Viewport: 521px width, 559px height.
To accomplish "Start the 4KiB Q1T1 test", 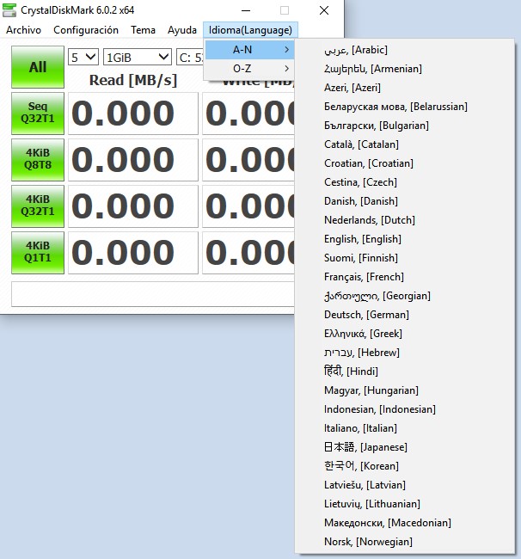I will point(38,253).
